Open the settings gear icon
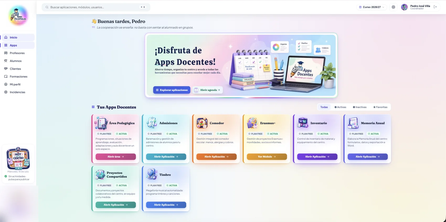The image size is (446, 222). click(x=393, y=7)
